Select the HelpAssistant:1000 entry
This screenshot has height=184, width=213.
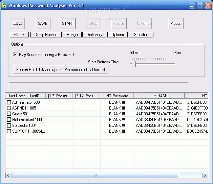point(28,120)
